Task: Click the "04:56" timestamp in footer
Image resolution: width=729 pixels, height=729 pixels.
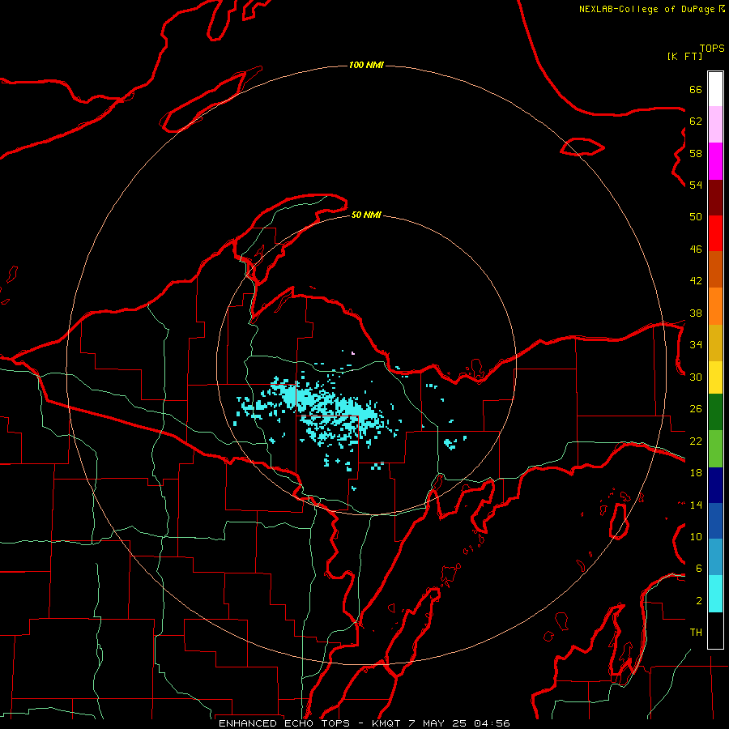Action: click(x=492, y=723)
